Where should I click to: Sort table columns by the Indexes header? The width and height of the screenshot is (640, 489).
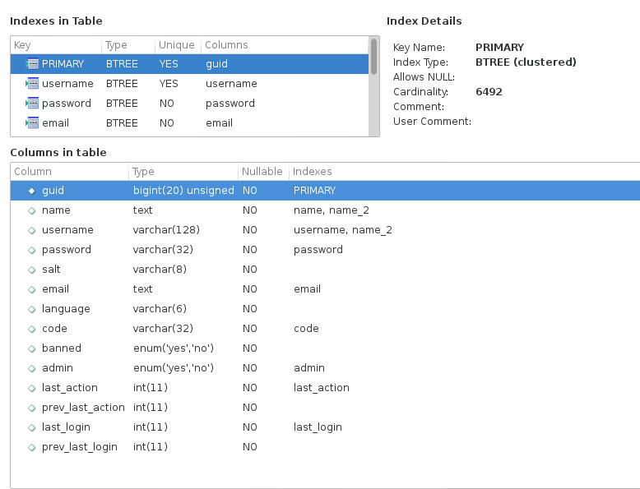(465, 171)
